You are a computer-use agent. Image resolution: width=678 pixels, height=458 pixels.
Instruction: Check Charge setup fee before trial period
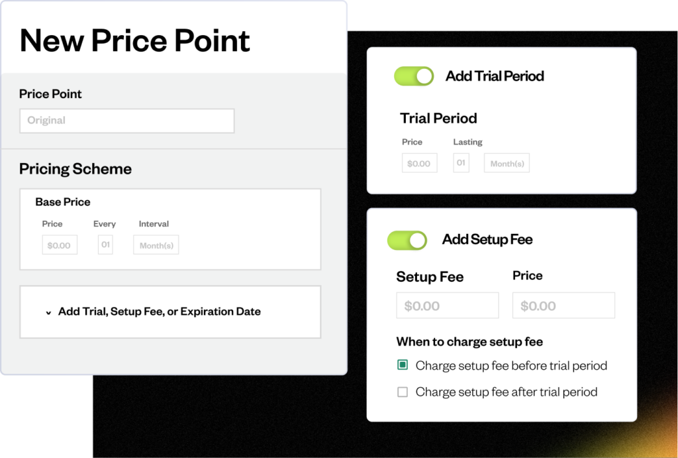(403, 365)
